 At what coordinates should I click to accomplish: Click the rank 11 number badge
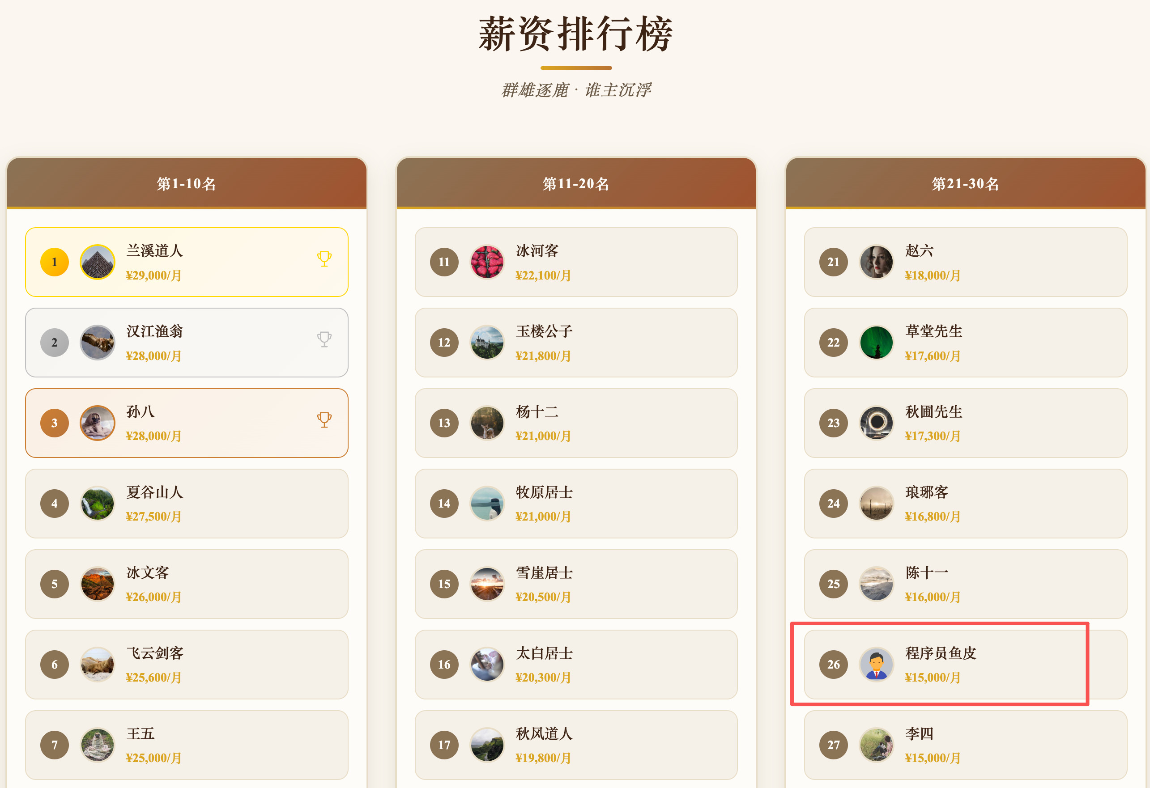coord(444,262)
